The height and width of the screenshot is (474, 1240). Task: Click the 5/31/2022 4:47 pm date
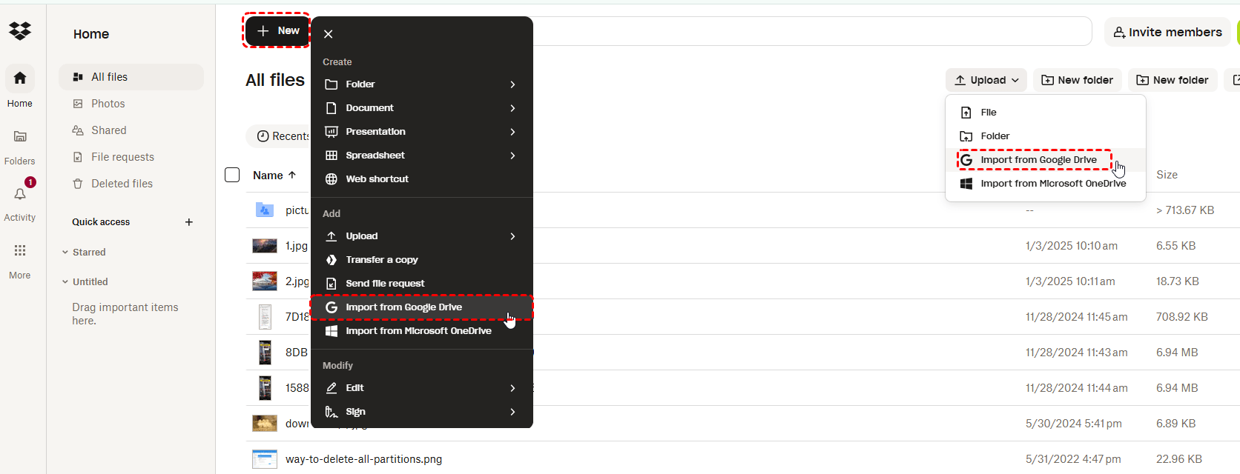1073,459
